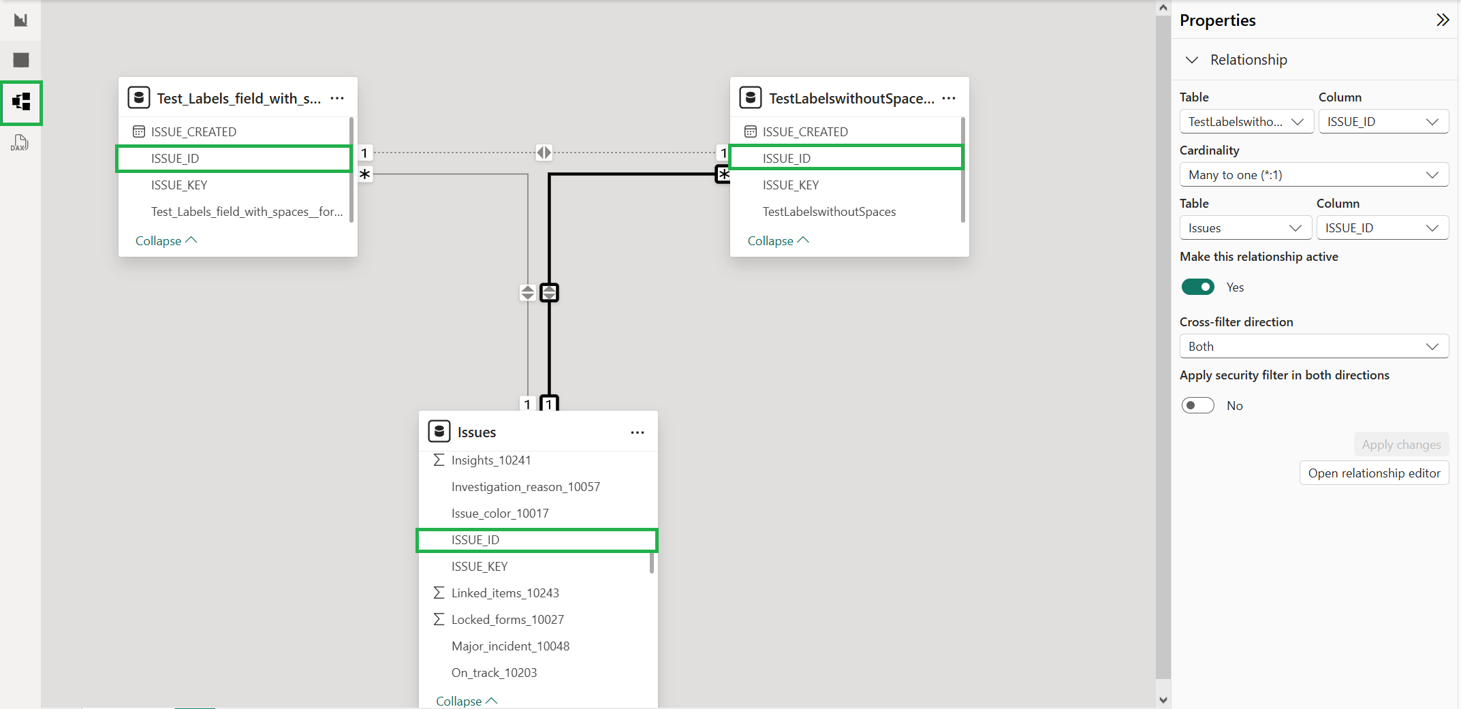
Task: Open the Report view icon in sidebar
Action: tap(21, 20)
